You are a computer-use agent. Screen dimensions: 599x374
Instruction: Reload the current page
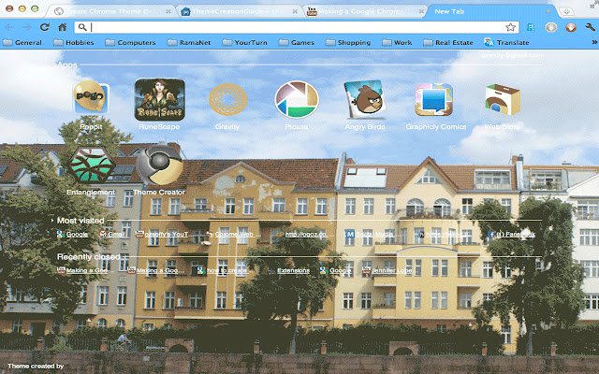click(x=45, y=27)
